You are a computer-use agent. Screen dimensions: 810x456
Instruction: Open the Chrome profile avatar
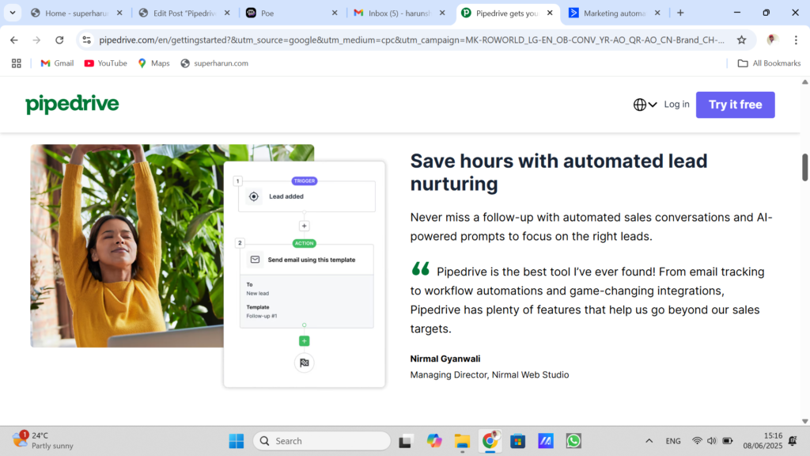[x=772, y=40]
